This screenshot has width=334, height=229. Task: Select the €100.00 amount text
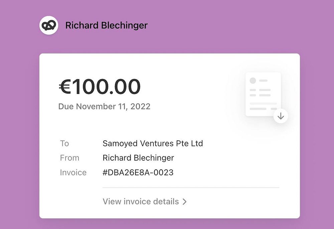tap(100, 87)
